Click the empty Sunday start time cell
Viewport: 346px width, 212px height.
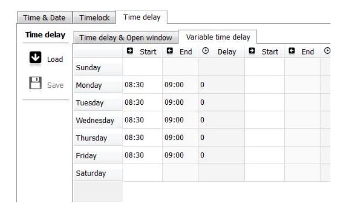143,67
